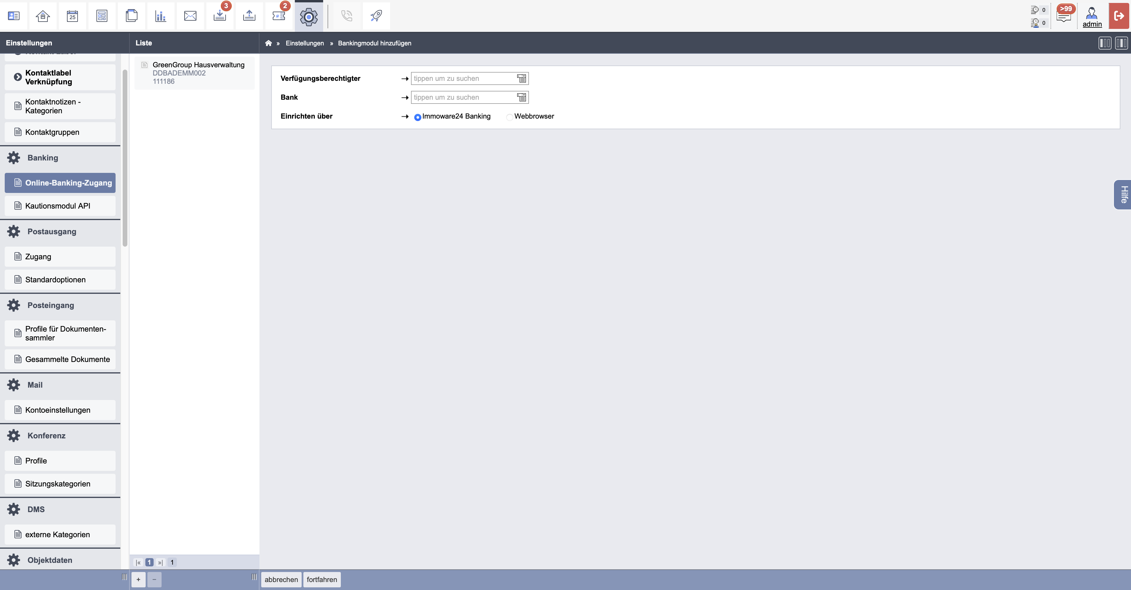Open the house objects module icon
Viewport: 1131px width, 590px height.
(x=42, y=16)
